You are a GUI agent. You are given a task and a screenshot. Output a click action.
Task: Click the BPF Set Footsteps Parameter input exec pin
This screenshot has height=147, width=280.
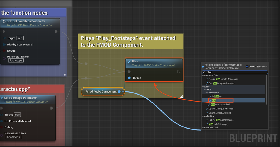[x=4, y=32]
